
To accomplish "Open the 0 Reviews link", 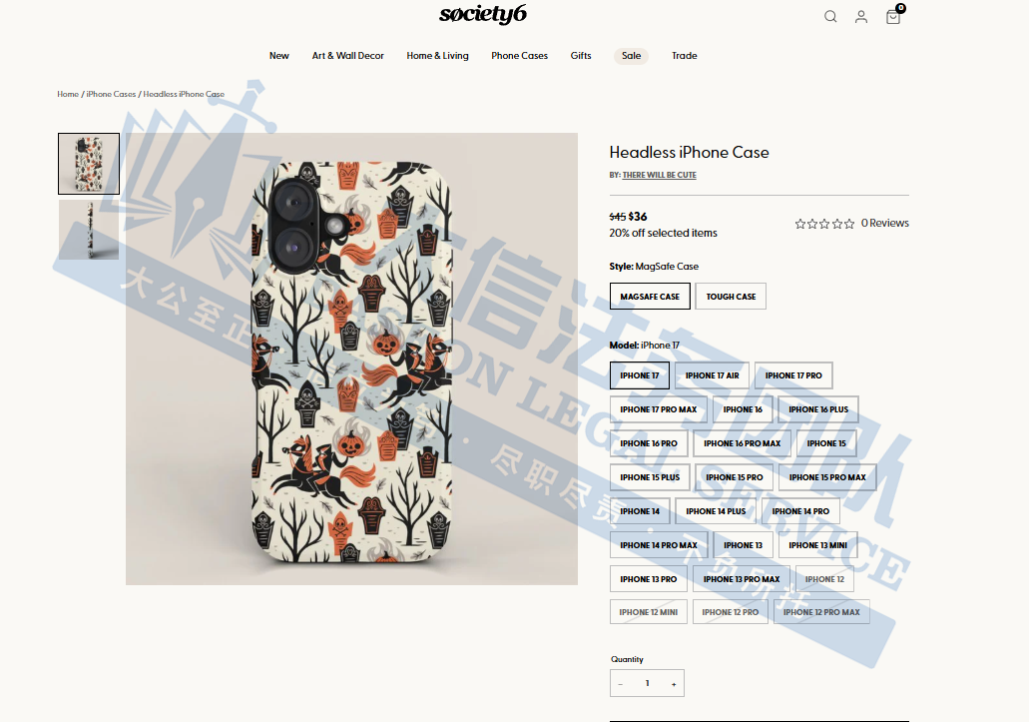I will click(884, 223).
